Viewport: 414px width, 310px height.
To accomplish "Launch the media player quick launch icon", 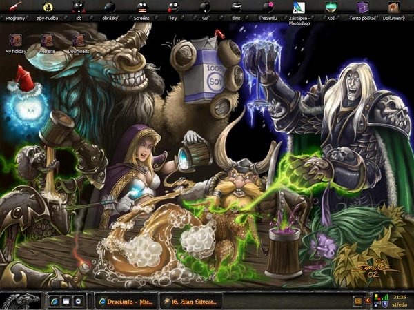I will [x=78, y=301].
